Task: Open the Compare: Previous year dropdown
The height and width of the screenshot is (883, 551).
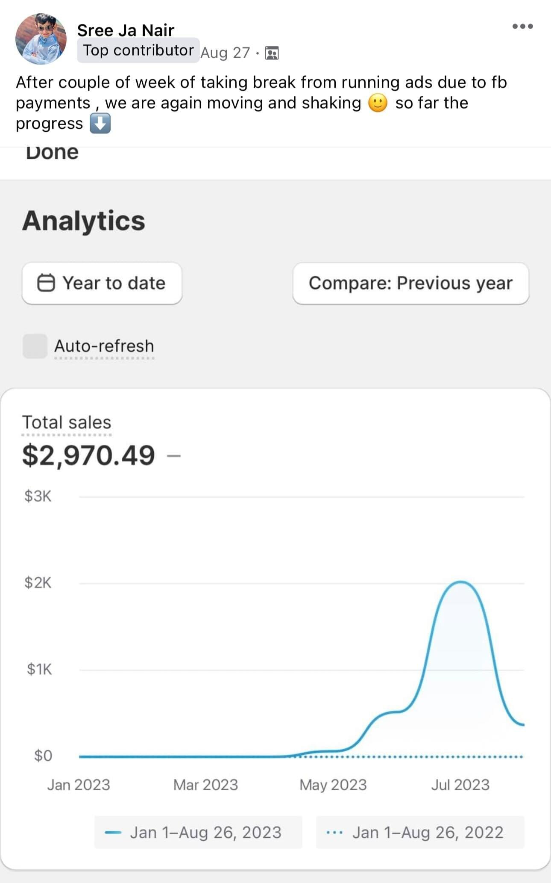Action: point(410,283)
